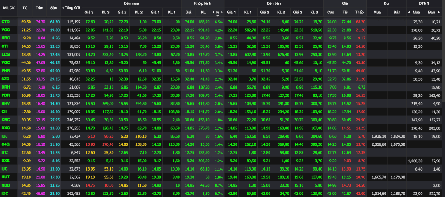
Task: Open stock symbol PDR
Action: pos(5,95)
